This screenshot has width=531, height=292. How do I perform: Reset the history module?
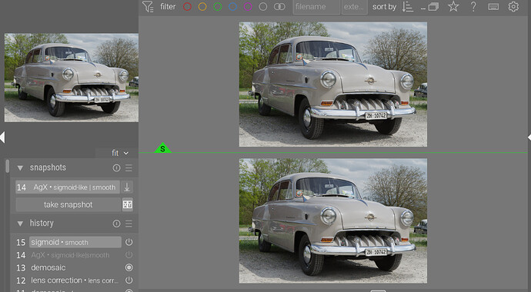point(116,224)
